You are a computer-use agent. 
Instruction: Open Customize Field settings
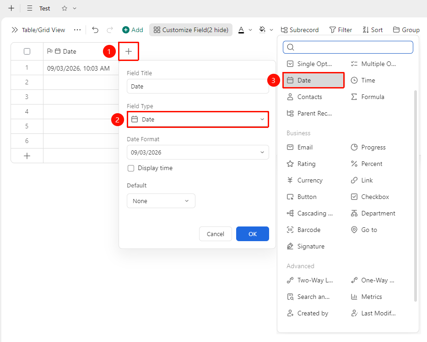(x=191, y=30)
